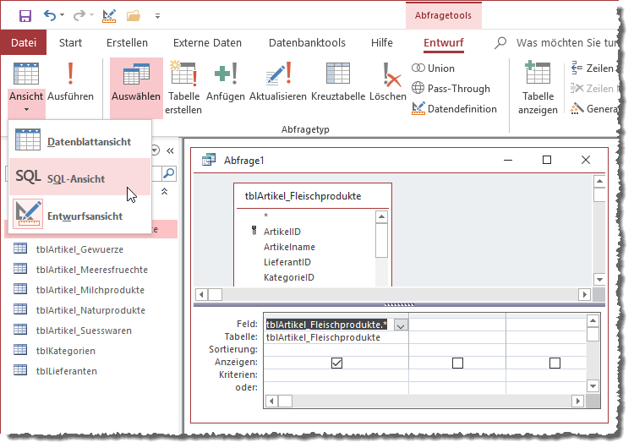Choose the Anfügen append query
The width and height of the screenshot is (634, 448).
(226, 82)
